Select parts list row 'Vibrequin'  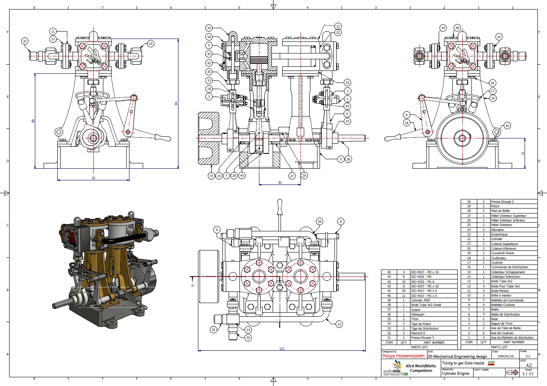tap(419, 314)
